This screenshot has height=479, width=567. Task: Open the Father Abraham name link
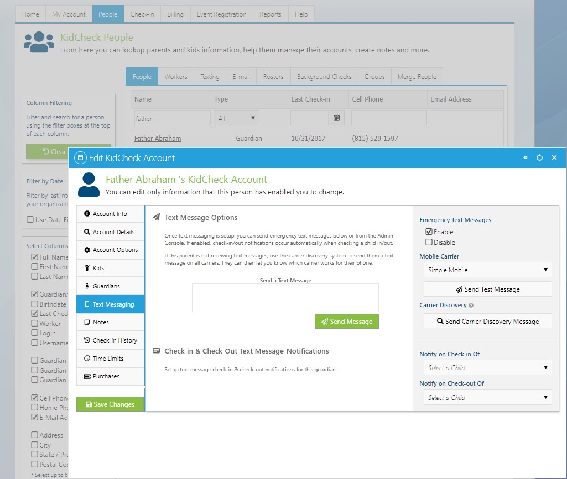tap(158, 138)
